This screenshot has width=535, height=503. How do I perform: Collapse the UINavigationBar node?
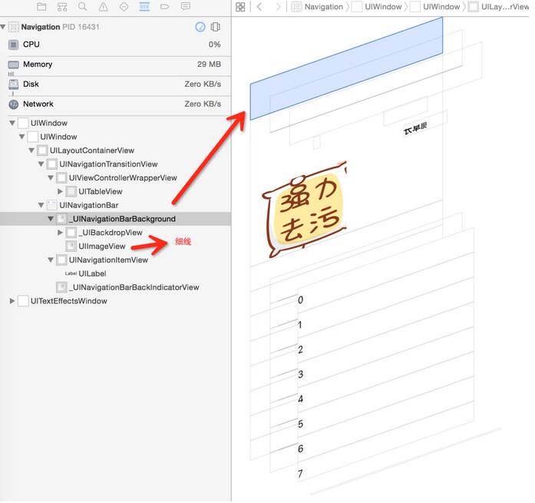click(x=41, y=205)
